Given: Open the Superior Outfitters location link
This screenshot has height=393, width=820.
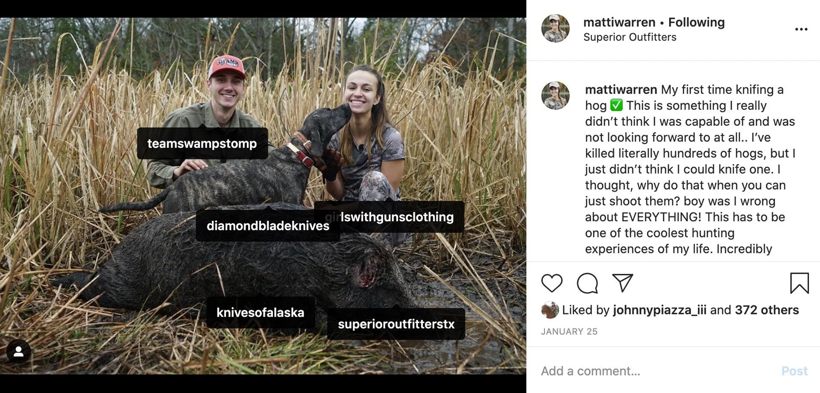Looking at the screenshot, I should 630,37.
